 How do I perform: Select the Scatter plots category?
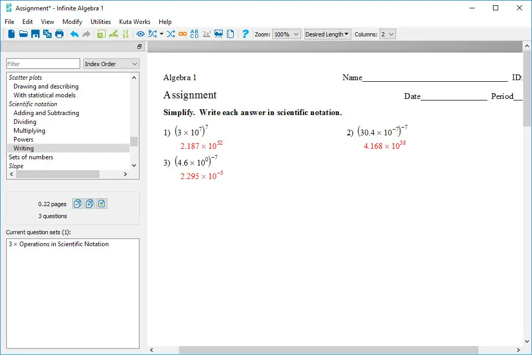pos(26,78)
